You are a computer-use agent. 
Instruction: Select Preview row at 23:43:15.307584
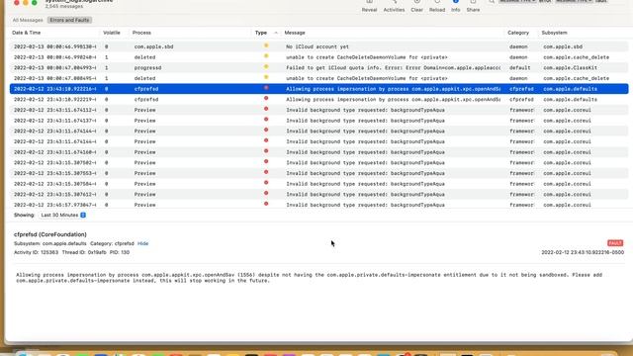[318, 184]
